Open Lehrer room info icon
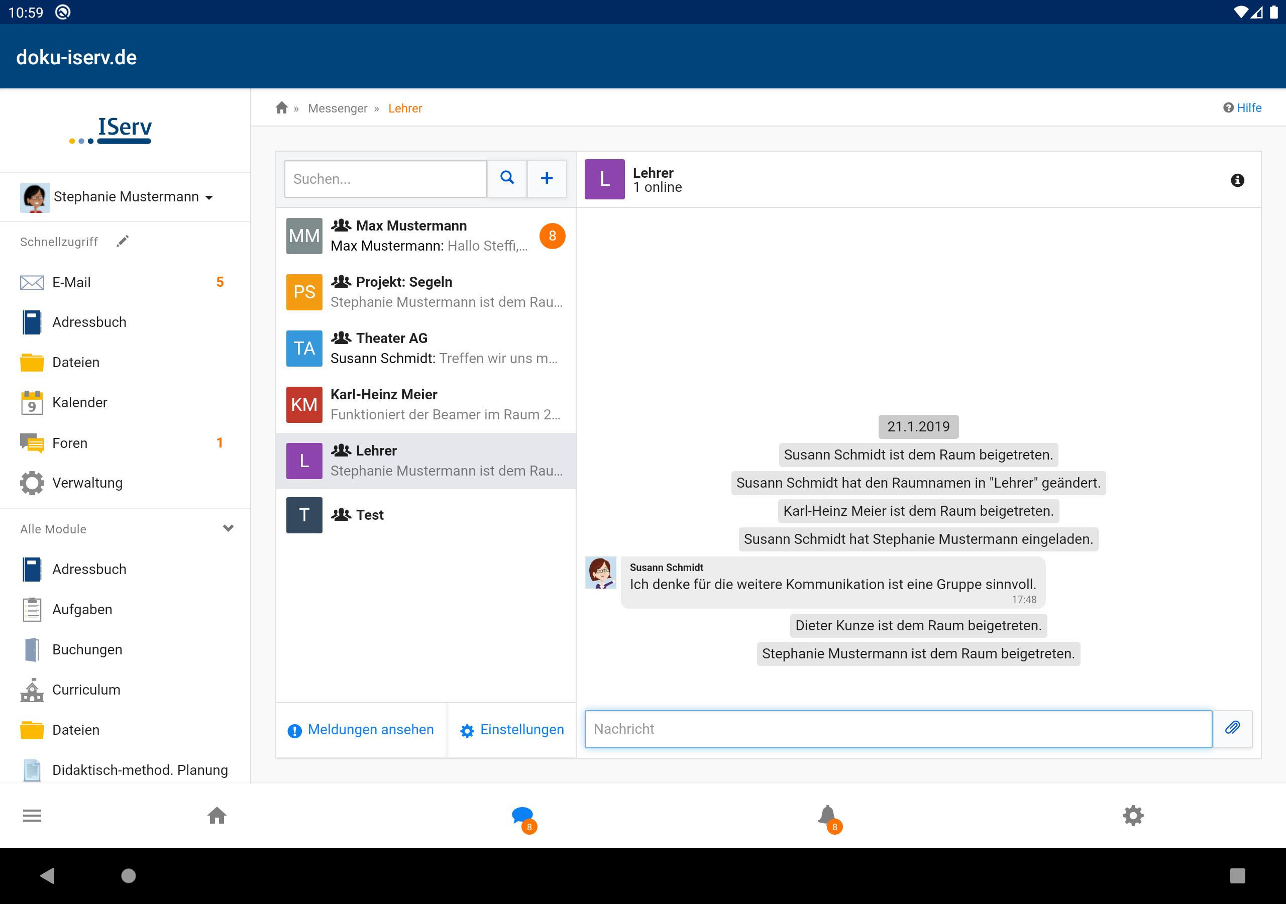 click(x=1237, y=180)
